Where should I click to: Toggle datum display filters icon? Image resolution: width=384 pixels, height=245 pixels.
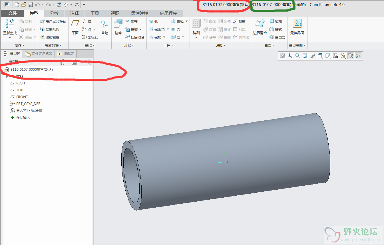tap(343, 56)
